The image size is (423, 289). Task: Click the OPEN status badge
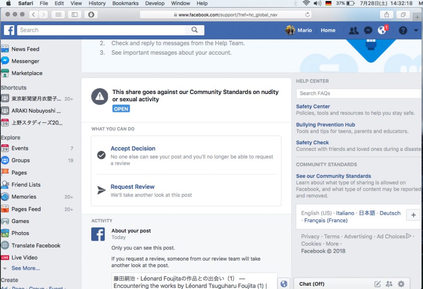click(x=121, y=109)
